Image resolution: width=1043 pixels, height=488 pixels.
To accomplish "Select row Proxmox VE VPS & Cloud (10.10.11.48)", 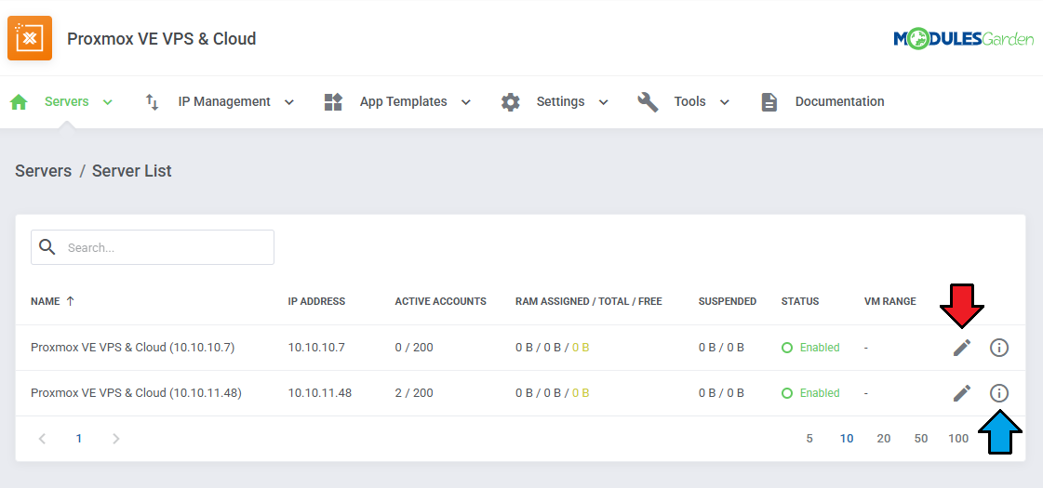I will (x=520, y=393).
